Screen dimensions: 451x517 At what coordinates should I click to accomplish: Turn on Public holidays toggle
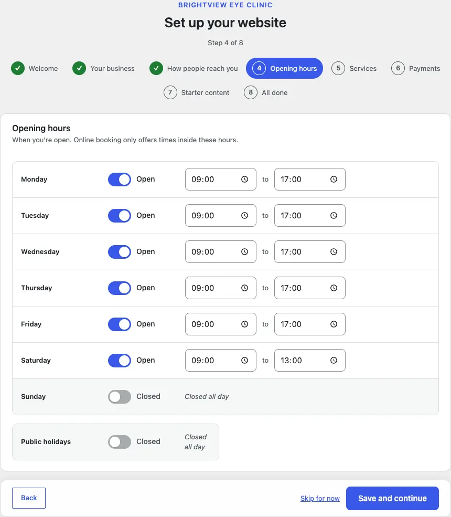point(119,442)
